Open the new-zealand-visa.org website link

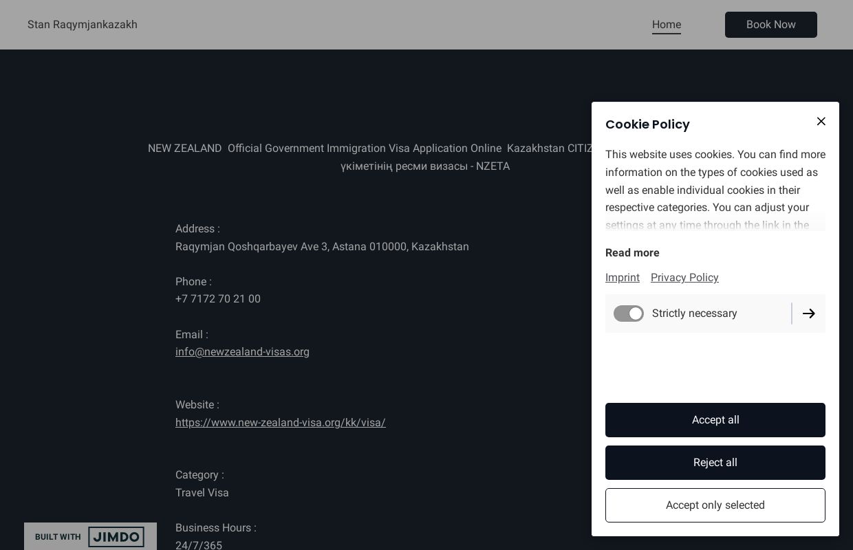coord(280,423)
